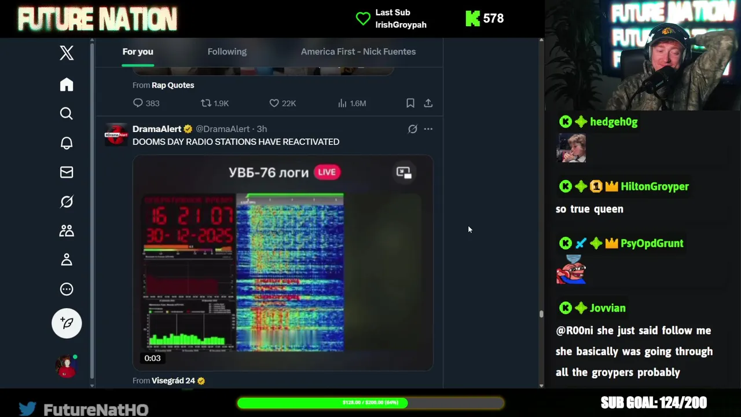
Task: Open the 3h timestamp of DramaAlert post
Action: [x=262, y=129]
